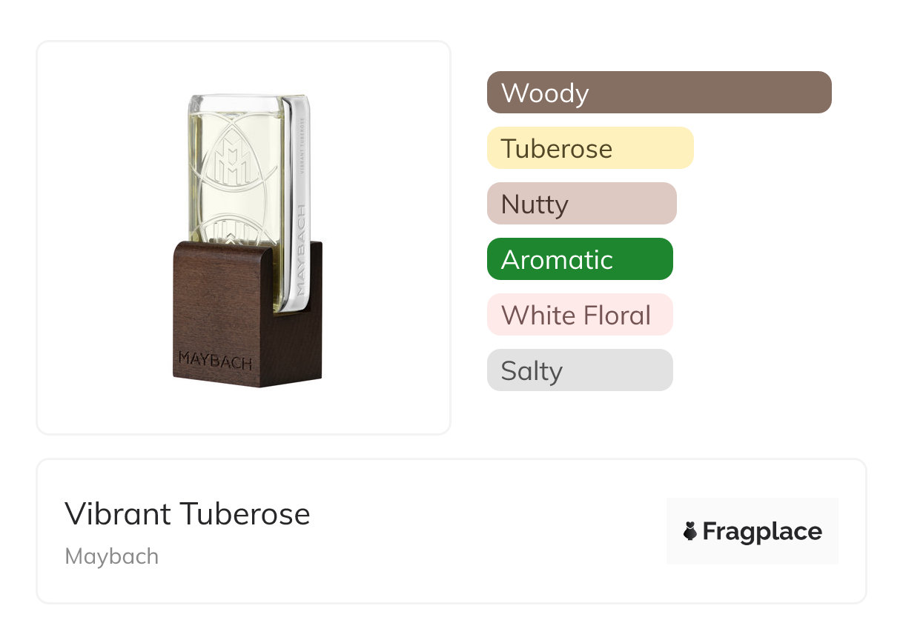
Task: Click the Fragplace perfume bottle logo icon
Action: [x=690, y=531]
